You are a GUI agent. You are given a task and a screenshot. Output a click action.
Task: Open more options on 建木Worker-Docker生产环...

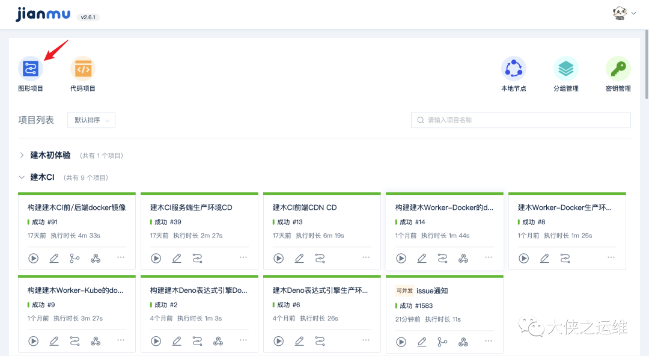pyautogui.click(x=611, y=257)
